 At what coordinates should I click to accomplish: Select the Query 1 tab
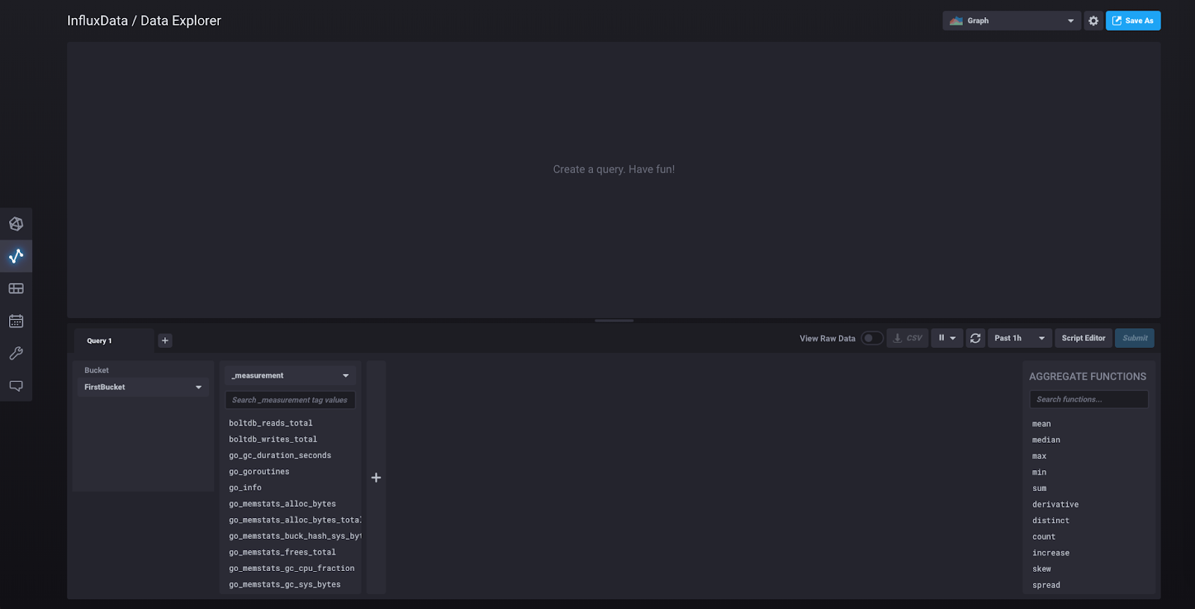tap(114, 341)
